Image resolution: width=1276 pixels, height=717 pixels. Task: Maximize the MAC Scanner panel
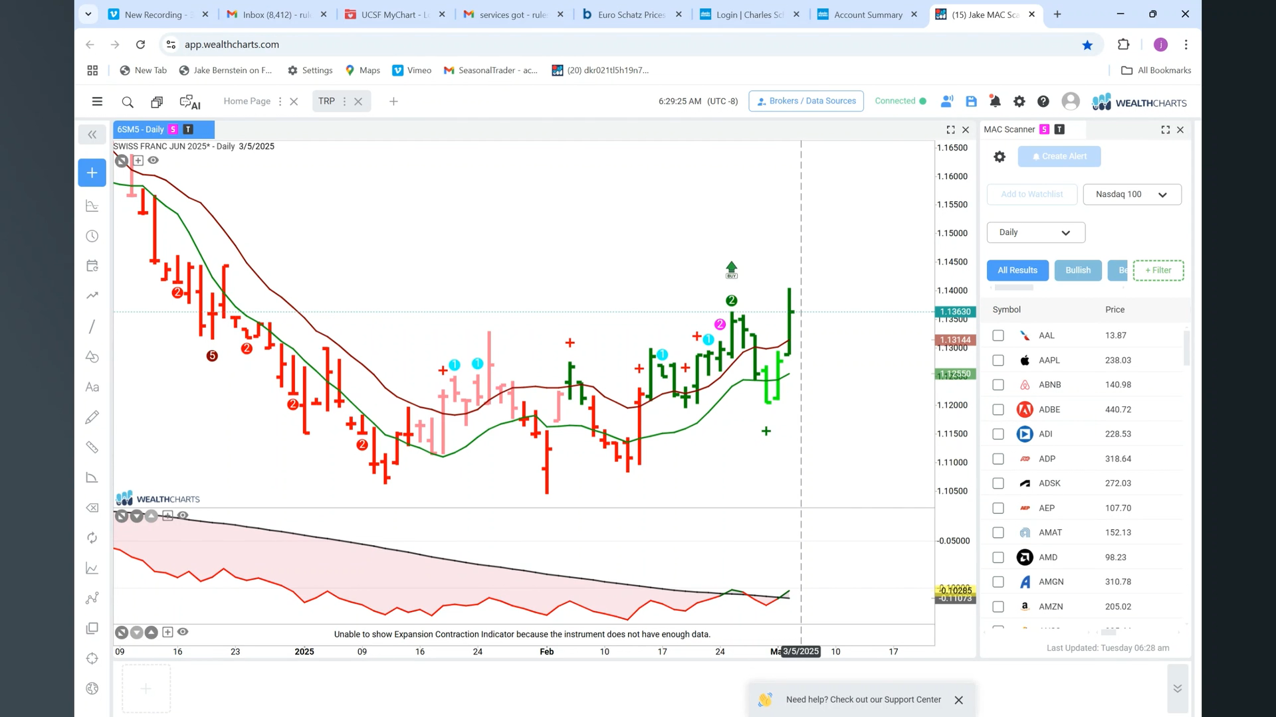1166,130
